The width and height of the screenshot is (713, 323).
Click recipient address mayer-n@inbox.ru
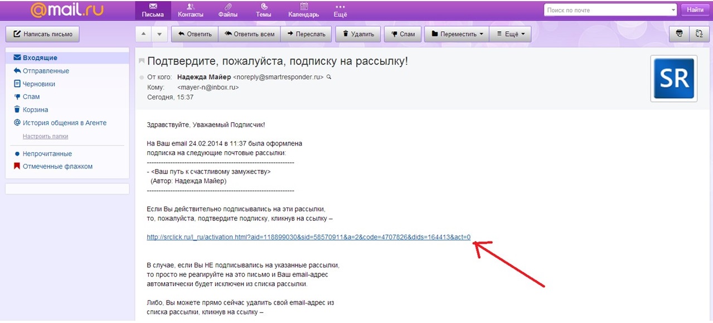click(208, 88)
